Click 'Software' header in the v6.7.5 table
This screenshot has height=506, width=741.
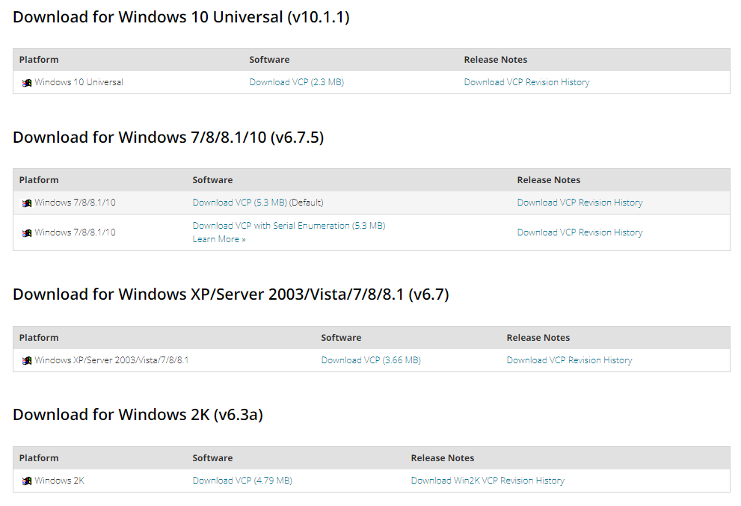(212, 180)
